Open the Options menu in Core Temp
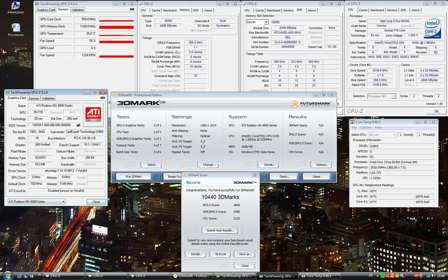This screenshot has width=448, height=280. point(366,127)
